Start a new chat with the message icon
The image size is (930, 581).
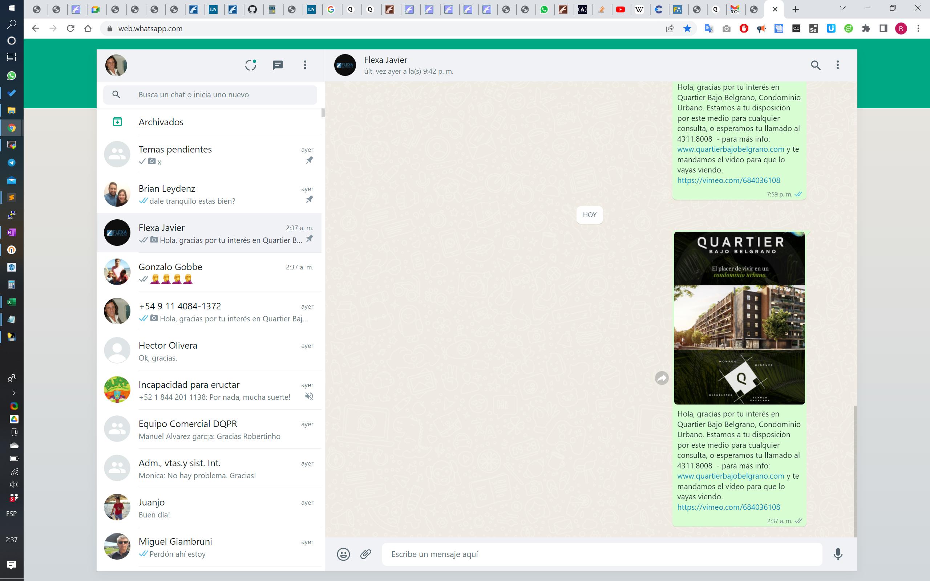pos(278,65)
